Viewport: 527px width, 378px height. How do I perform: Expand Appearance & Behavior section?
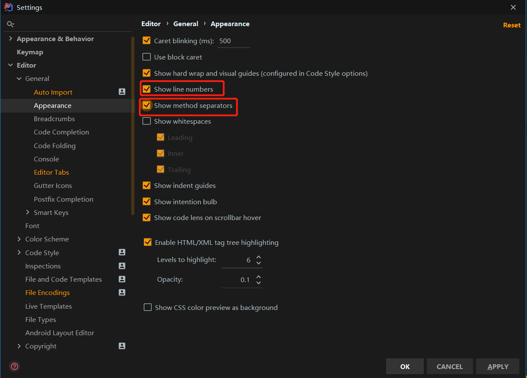10,39
